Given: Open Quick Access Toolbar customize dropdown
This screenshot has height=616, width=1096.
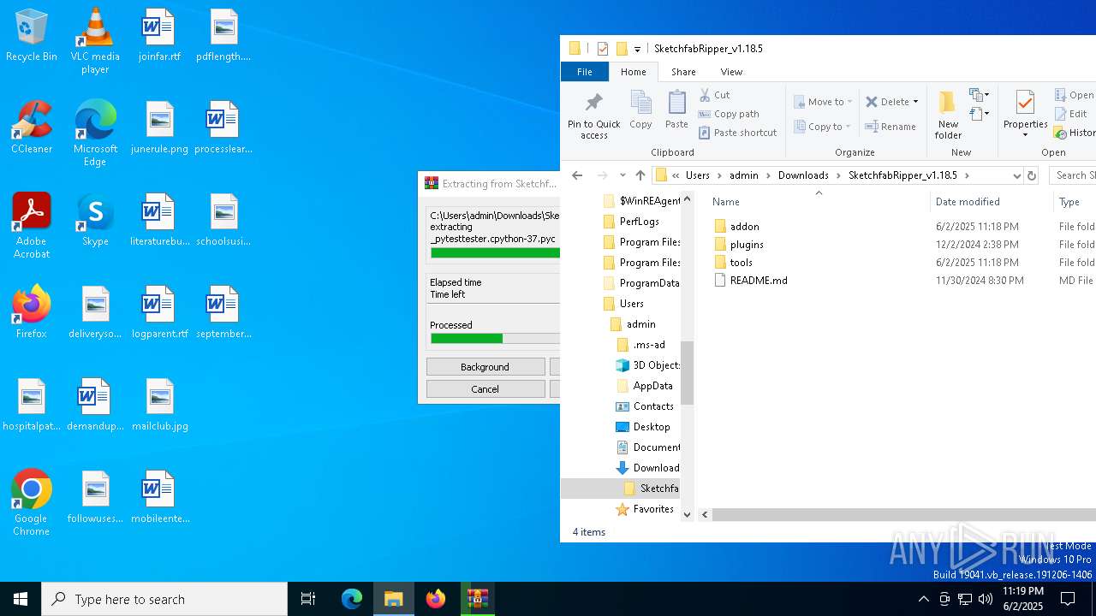Looking at the screenshot, I should click(x=637, y=49).
